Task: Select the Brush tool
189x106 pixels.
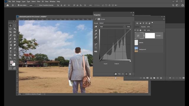Action: [11, 39]
